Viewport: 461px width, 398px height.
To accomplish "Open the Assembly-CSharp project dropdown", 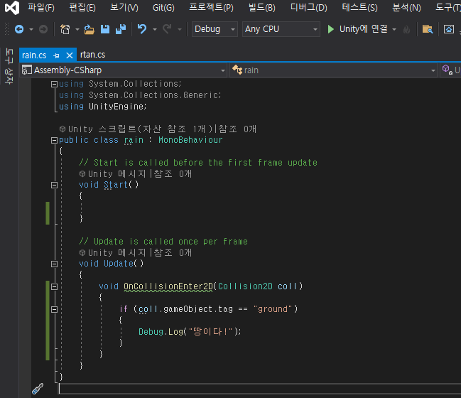I will point(124,70).
